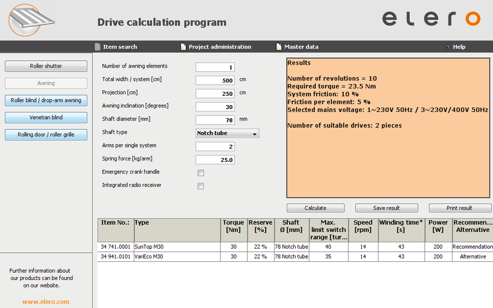The height and width of the screenshot is (308, 493).
Task: Click Spring force input field
Action: pyautogui.click(x=215, y=160)
